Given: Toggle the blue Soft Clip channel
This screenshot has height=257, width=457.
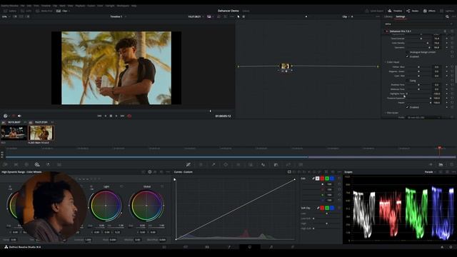Looking at the screenshot, I should coord(332,208).
